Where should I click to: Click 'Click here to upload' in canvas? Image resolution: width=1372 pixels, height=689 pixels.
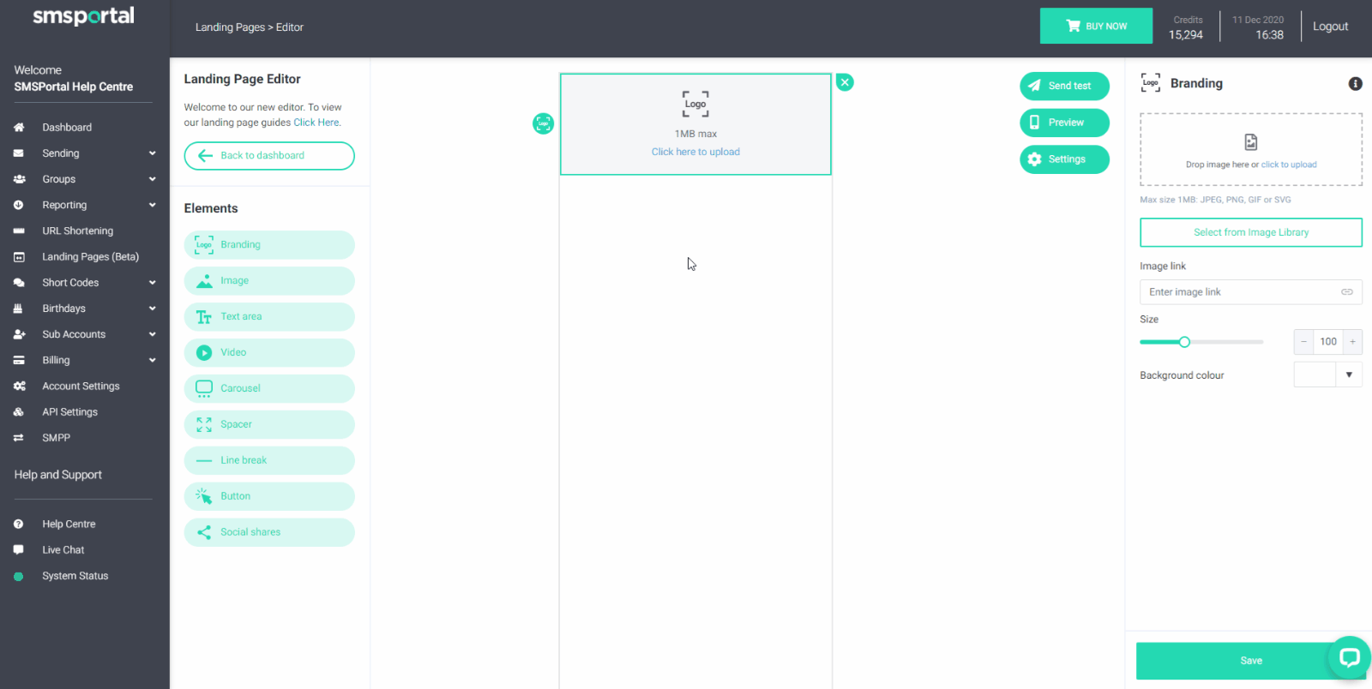click(695, 152)
